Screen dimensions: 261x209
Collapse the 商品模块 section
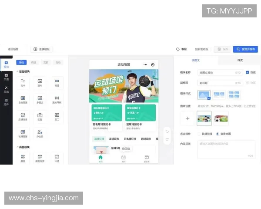click(17, 147)
